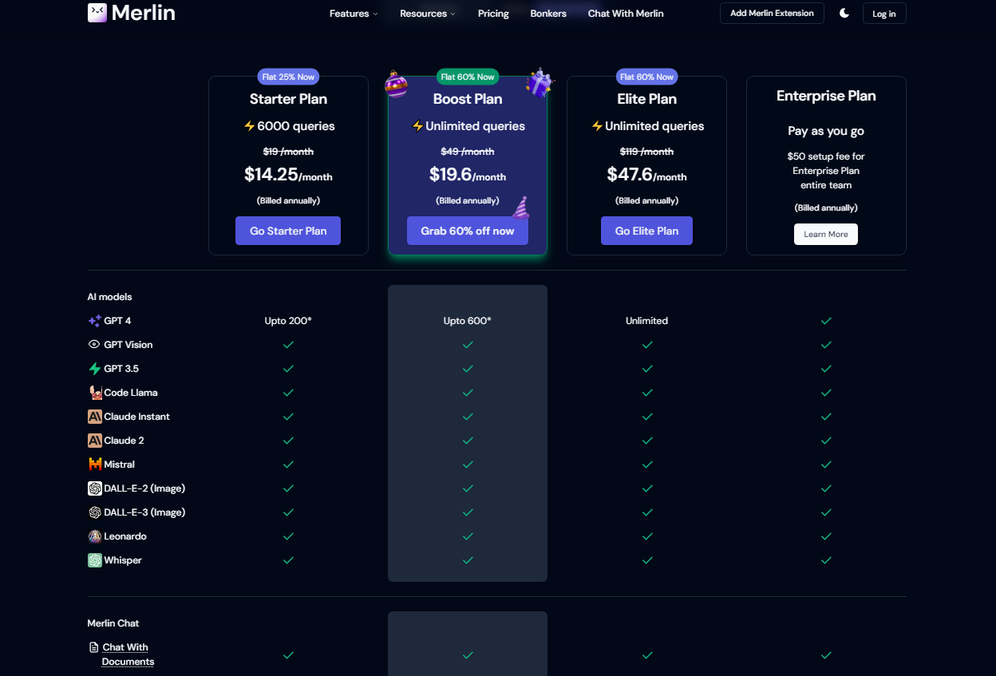Screen dimensions: 996x676
Task: Click Boost Plan Flat 60% Now badge
Action: (x=468, y=77)
